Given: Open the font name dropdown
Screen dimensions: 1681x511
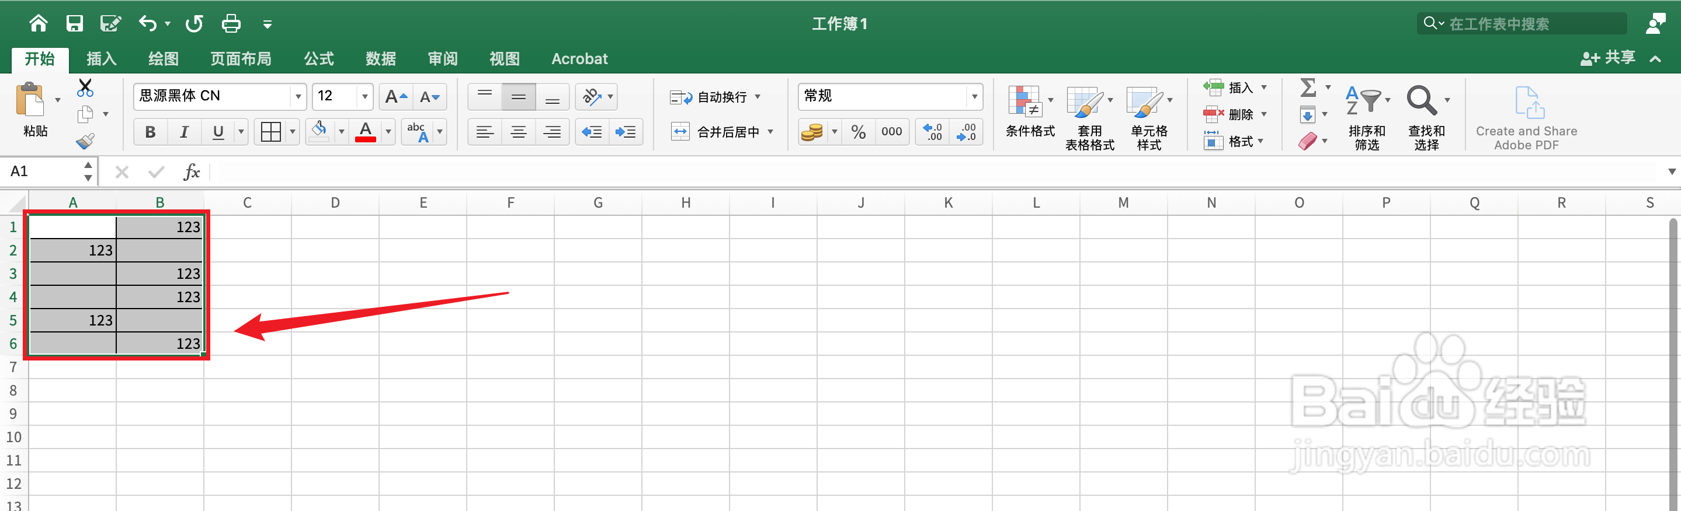Looking at the screenshot, I should [x=297, y=97].
